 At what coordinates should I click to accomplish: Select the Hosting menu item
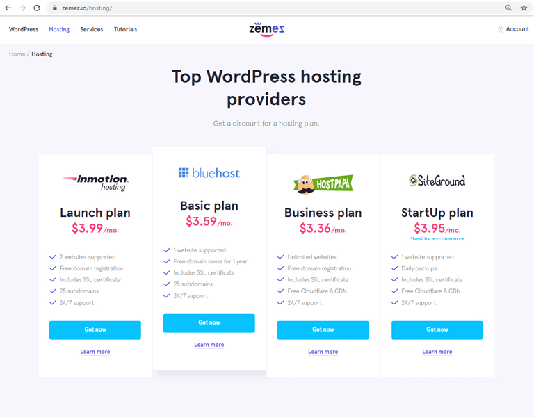pyautogui.click(x=59, y=29)
